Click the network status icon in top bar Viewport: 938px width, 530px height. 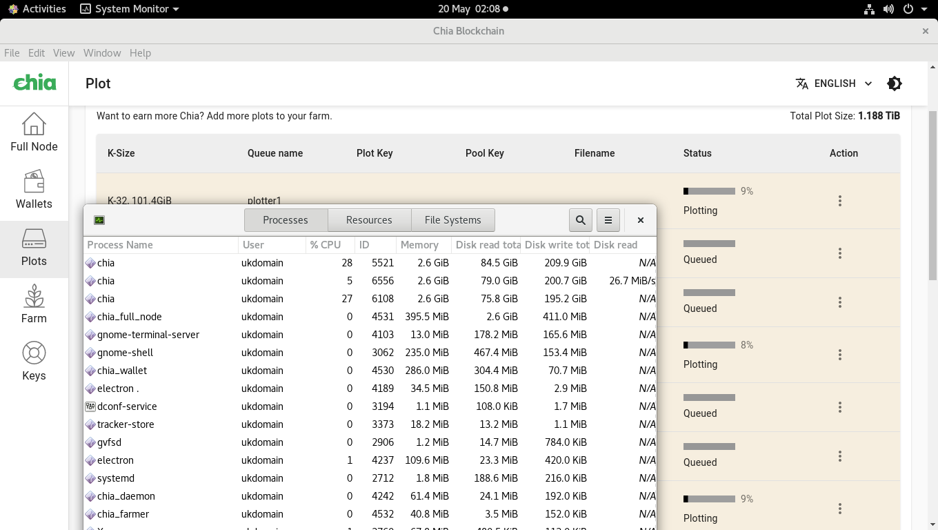point(869,9)
